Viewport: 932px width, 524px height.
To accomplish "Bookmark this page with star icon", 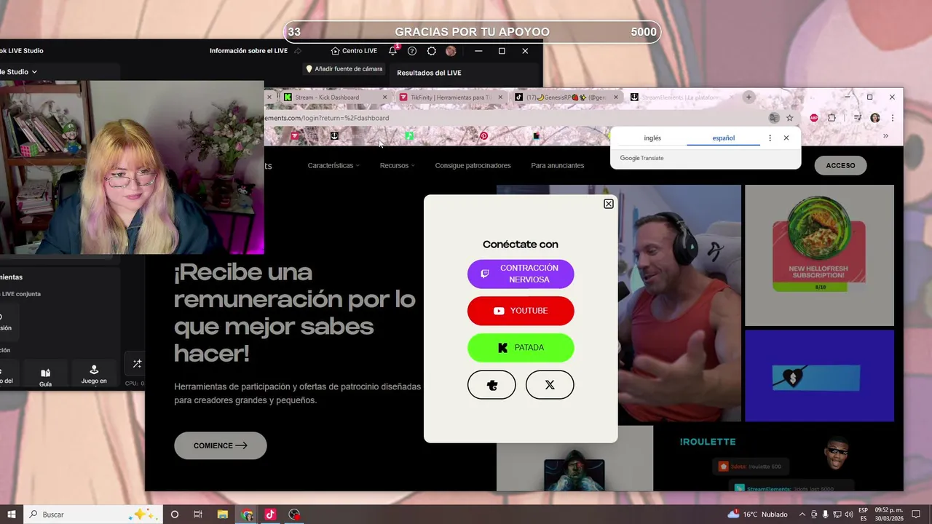I will [x=789, y=118].
